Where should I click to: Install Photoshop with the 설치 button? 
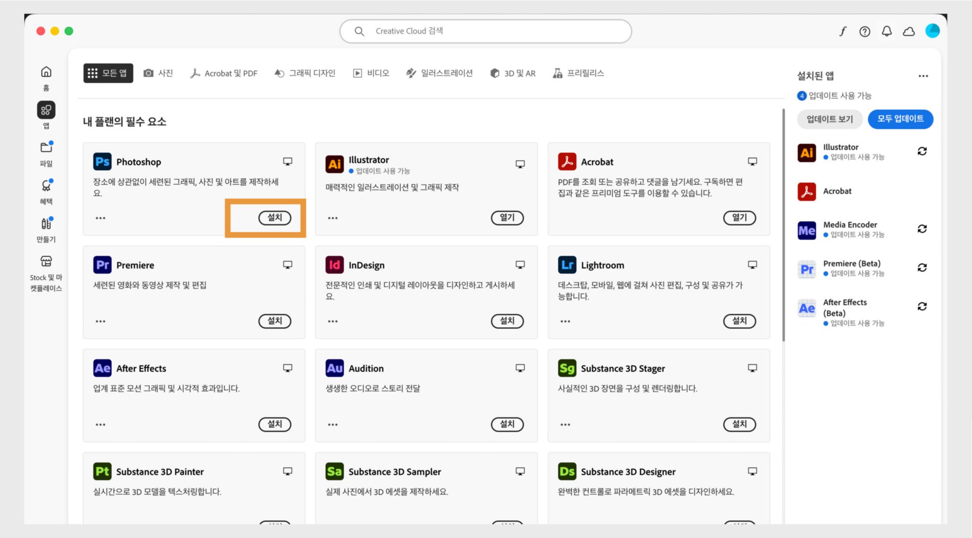(x=275, y=218)
